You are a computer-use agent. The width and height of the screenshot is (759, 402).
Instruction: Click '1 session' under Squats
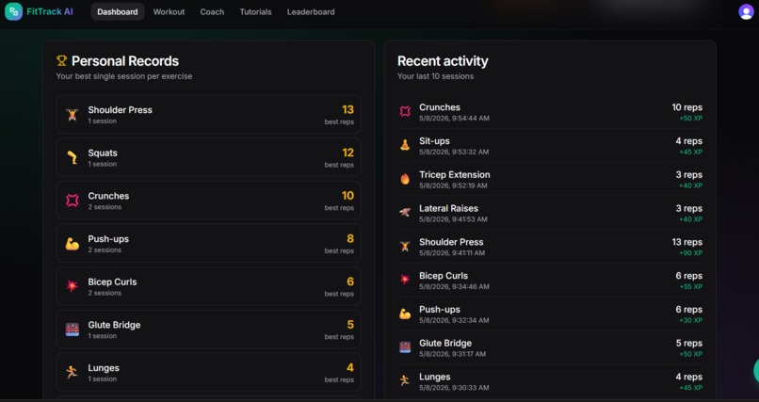coord(102,164)
